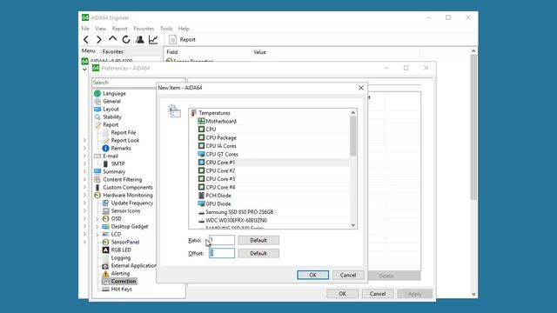
Task: Open the Favorites menu
Action: 144,29
